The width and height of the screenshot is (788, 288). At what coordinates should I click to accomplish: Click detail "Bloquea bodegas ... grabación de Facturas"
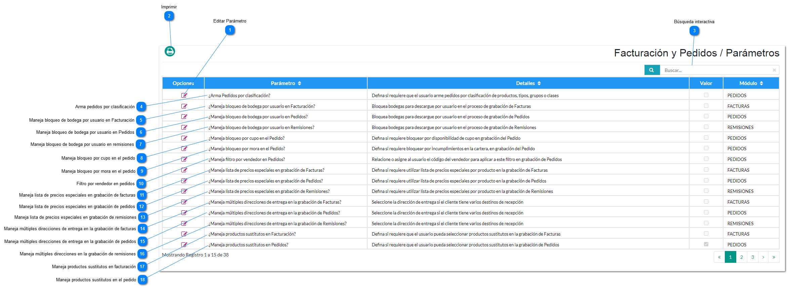click(451, 106)
